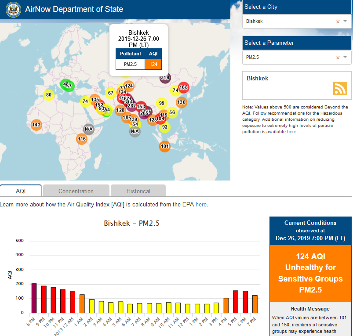
Task: Clear the selected PM2.5 parameter
Action: tap(338, 58)
